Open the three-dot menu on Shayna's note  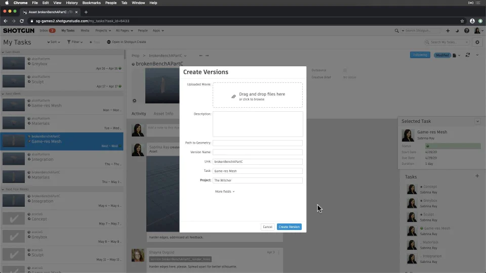[x=278, y=252]
